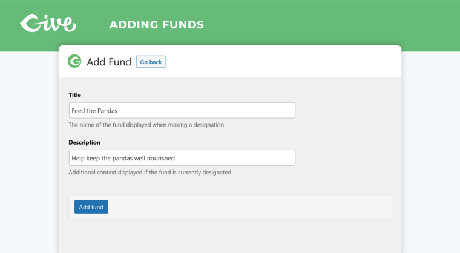Click the text 'Feed the Pandas'
460x253 pixels.
94,111
